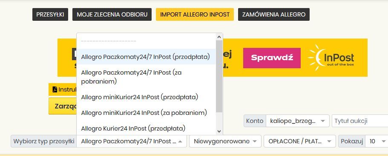Choose Allegro Paczkomaty24/7 InPost (za pobraniem) option
The image size is (388, 156).
point(146,77)
